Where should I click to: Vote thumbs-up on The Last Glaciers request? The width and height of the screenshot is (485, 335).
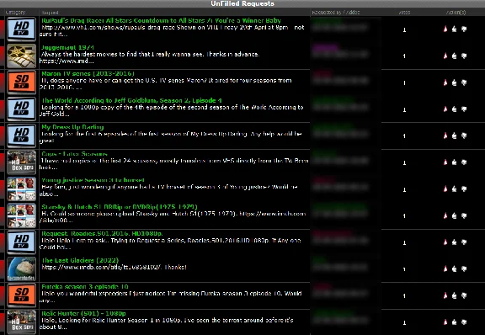454,269
